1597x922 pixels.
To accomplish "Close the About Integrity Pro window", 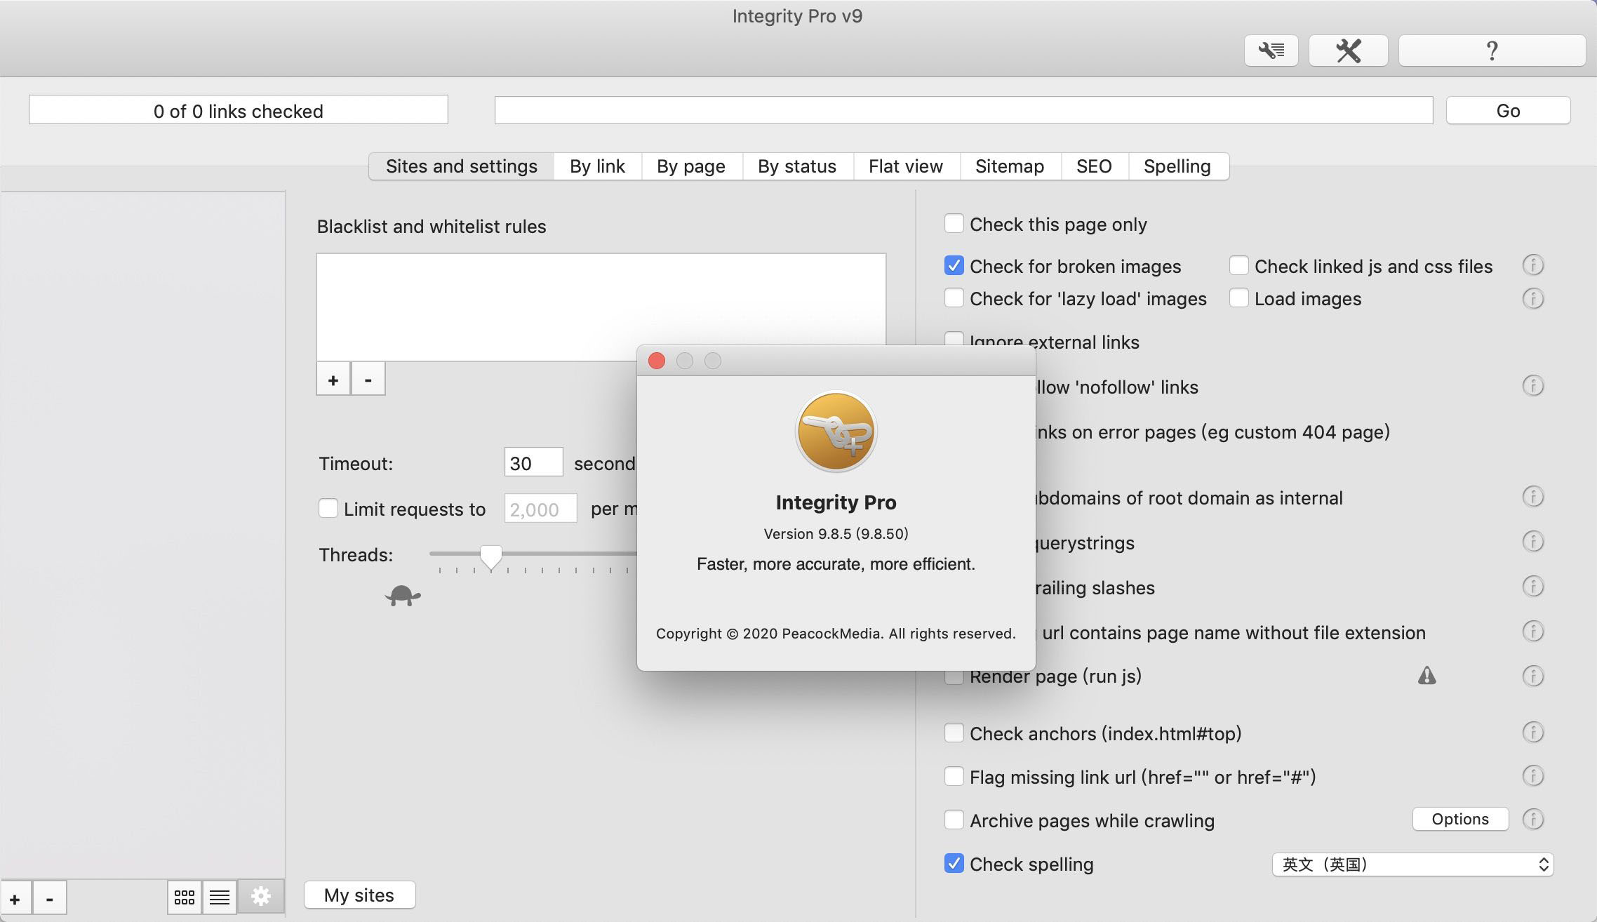I will [x=657, y=361].
